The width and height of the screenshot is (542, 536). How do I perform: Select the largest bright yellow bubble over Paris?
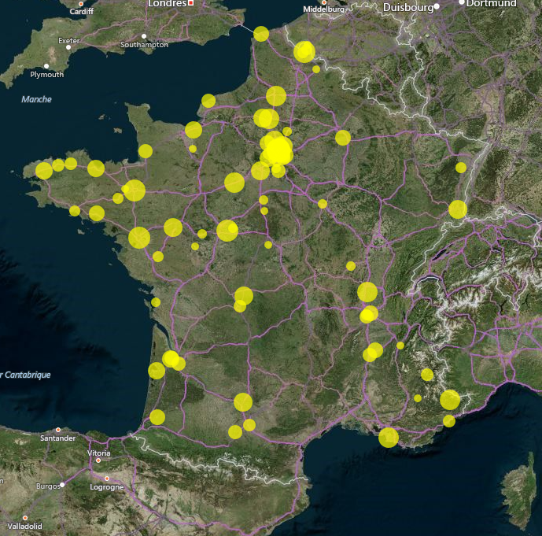(x=279, y=151)
